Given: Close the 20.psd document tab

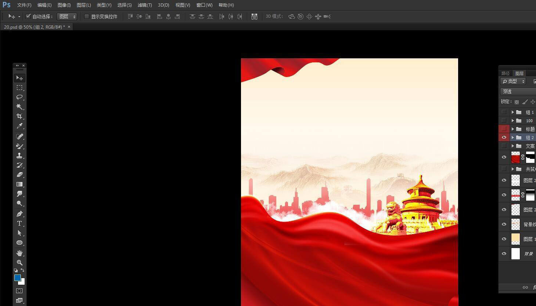Looking at the screenshot, I should tap(69, 27).
